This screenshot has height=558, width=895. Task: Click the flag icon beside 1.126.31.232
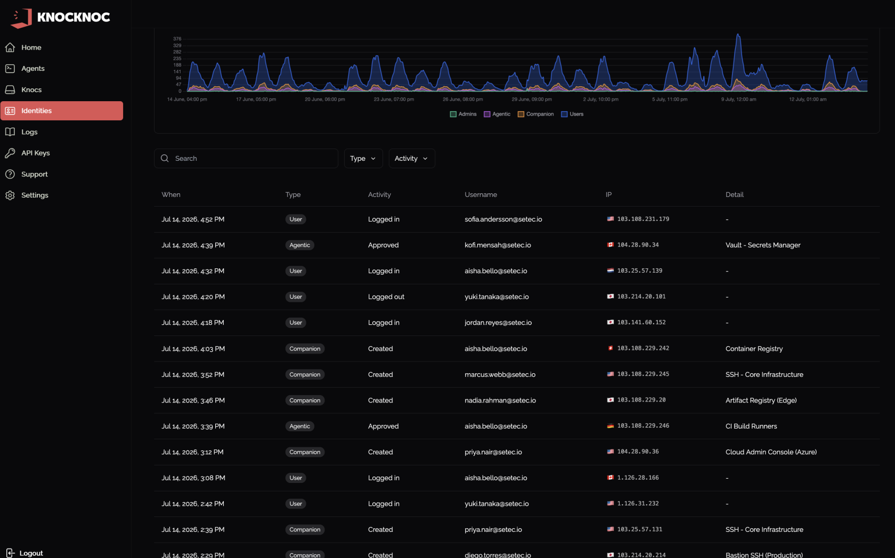pos(611,503)
